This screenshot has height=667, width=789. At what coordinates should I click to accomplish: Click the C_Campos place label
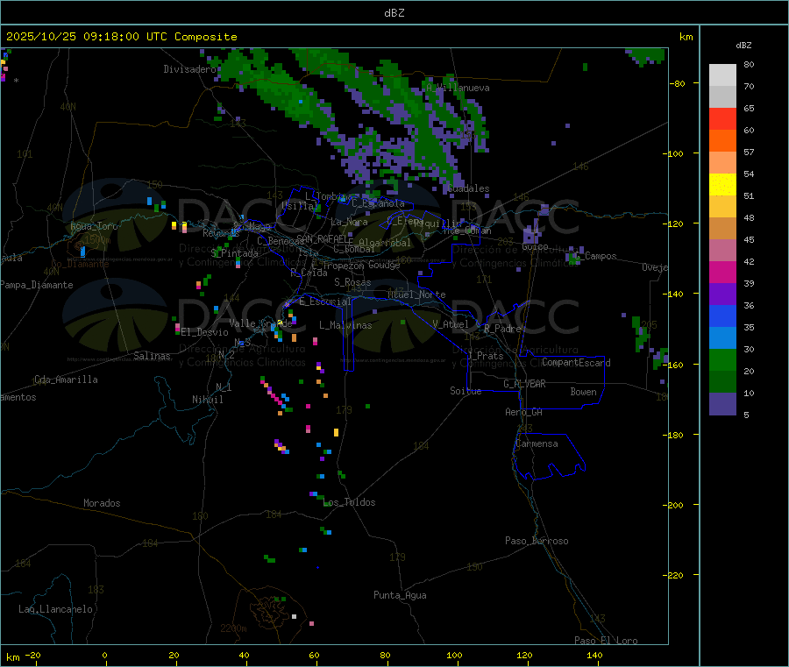595,256
